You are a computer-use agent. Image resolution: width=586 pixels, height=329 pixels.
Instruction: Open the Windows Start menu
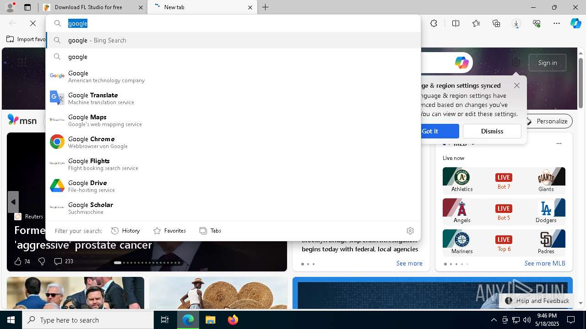(x=11, y=320)
